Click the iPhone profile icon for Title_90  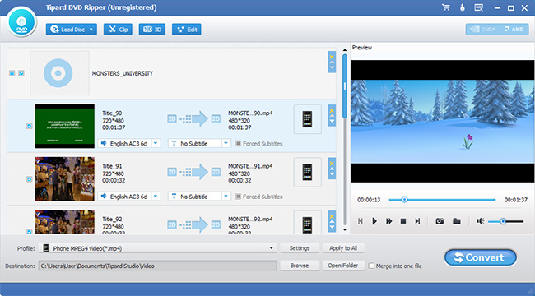[308, 119]
